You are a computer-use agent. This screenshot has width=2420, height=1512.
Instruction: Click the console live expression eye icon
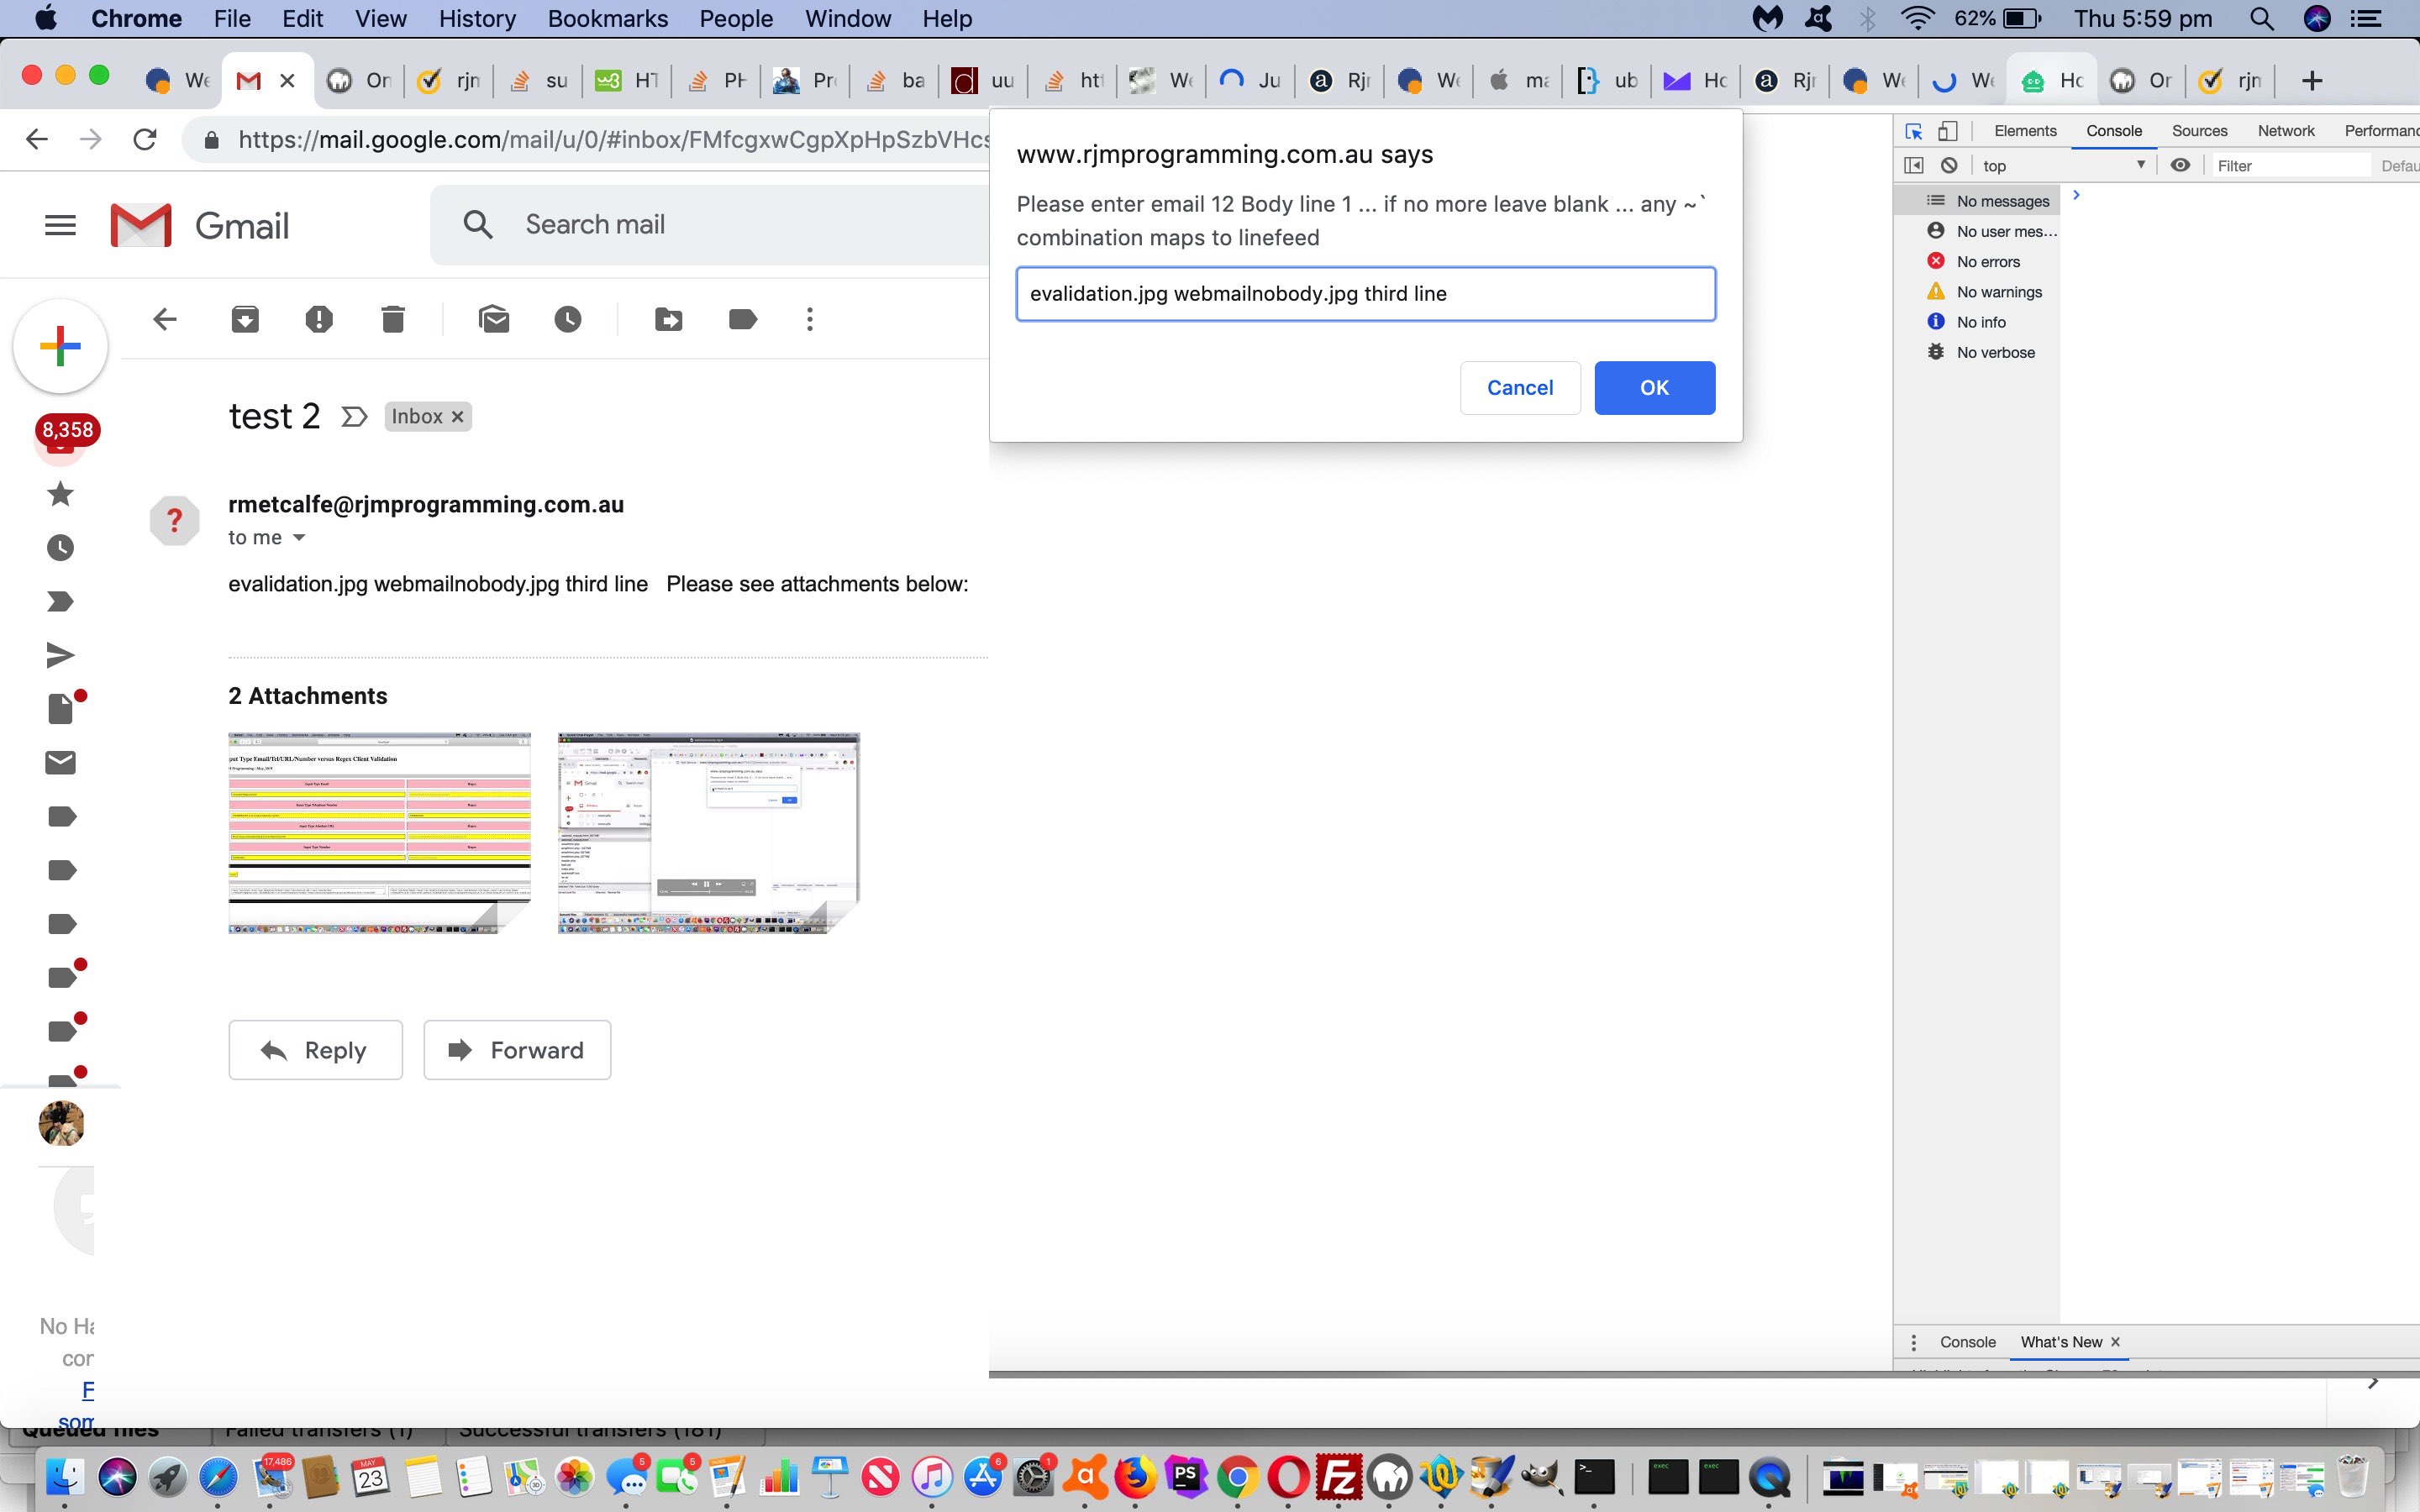click(2181, 166)
